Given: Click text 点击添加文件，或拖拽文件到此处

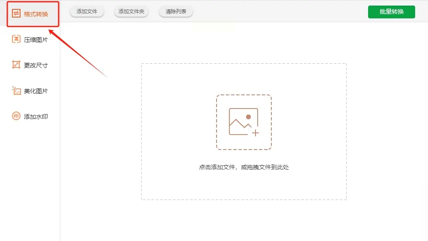Looking at the screenshot, I should pos(244,167).
